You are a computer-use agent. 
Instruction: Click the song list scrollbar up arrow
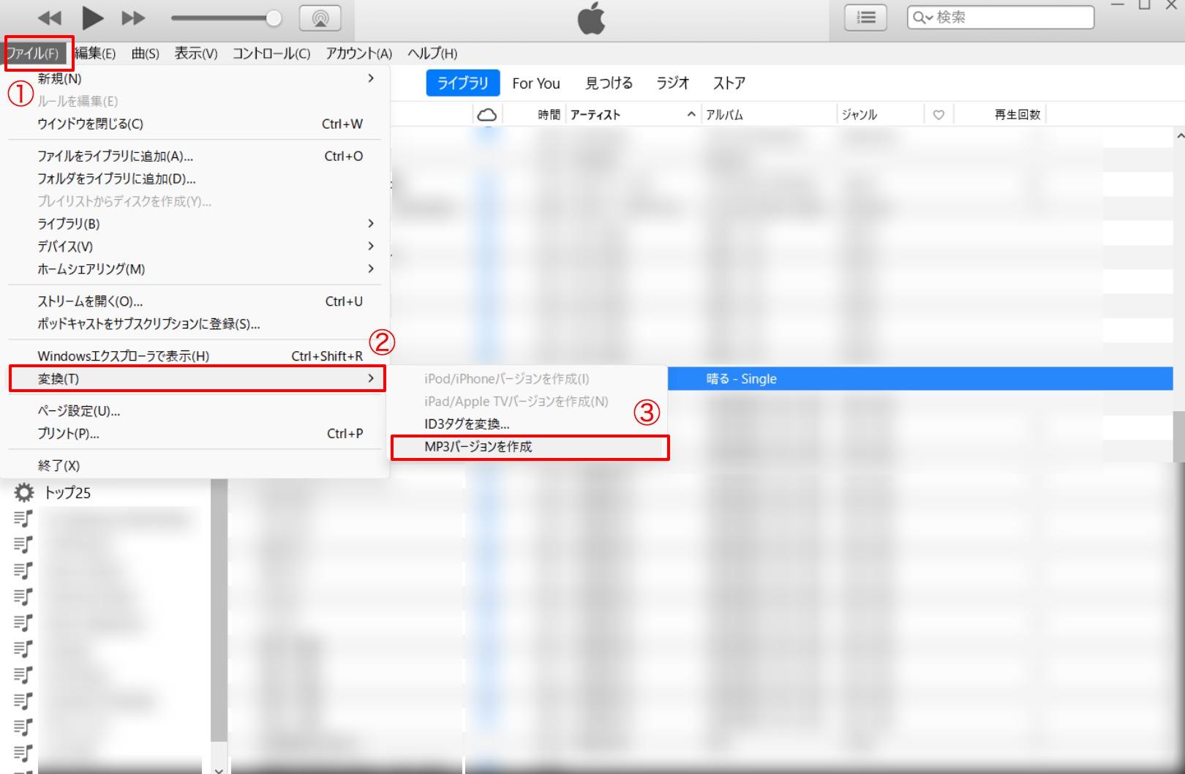pos(1179,135)
